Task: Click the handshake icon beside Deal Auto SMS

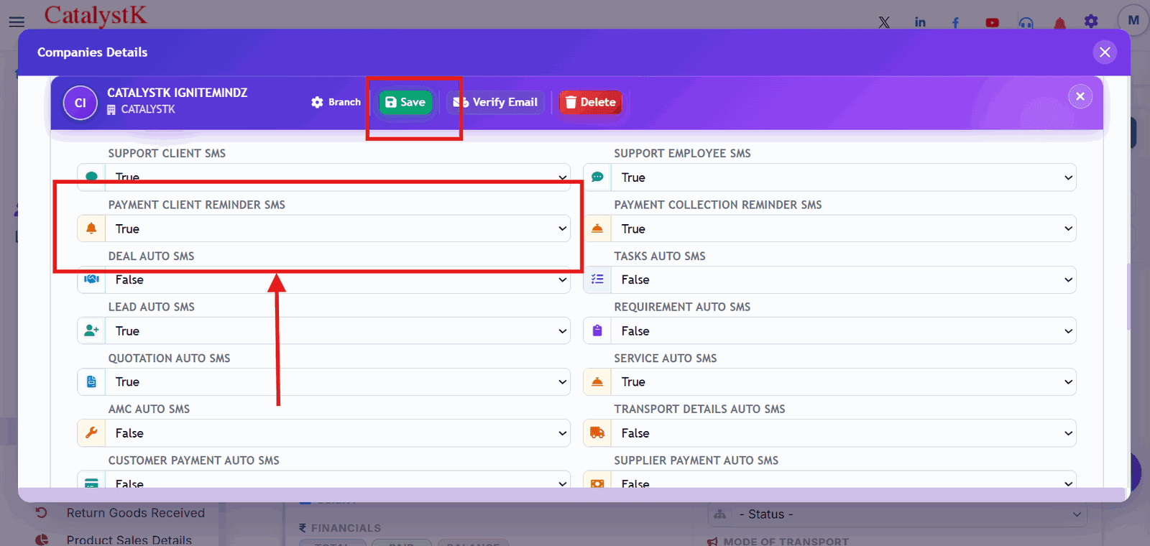Action: pyautogui.click(x=91, y=279)
